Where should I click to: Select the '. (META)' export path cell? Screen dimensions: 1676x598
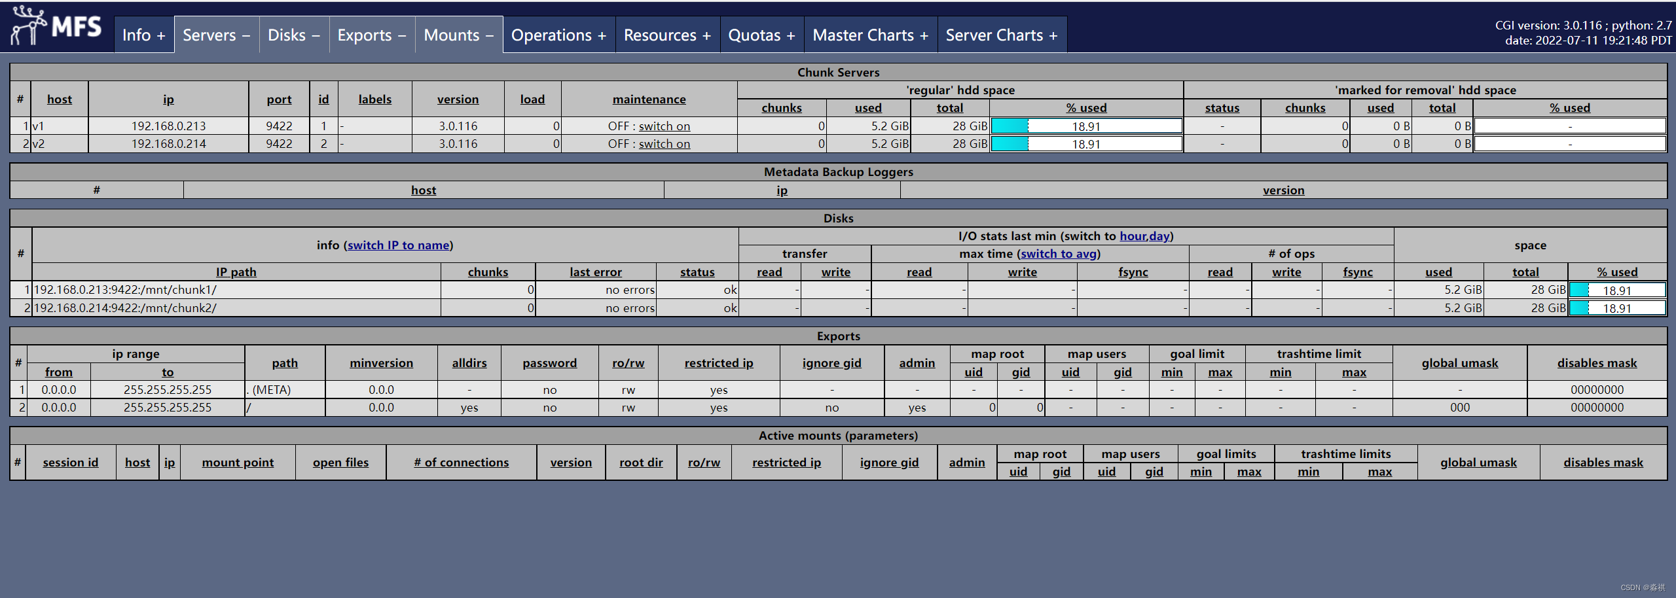285,390
